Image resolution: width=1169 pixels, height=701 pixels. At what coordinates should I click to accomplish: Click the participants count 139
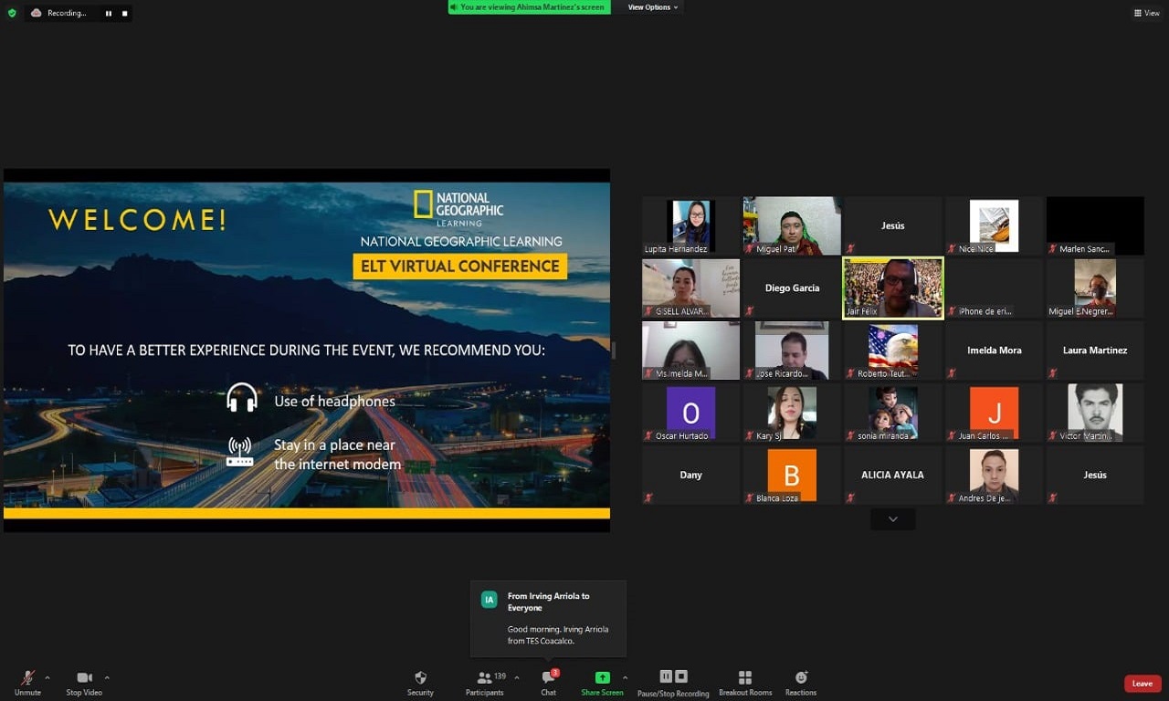click(500, 676)
